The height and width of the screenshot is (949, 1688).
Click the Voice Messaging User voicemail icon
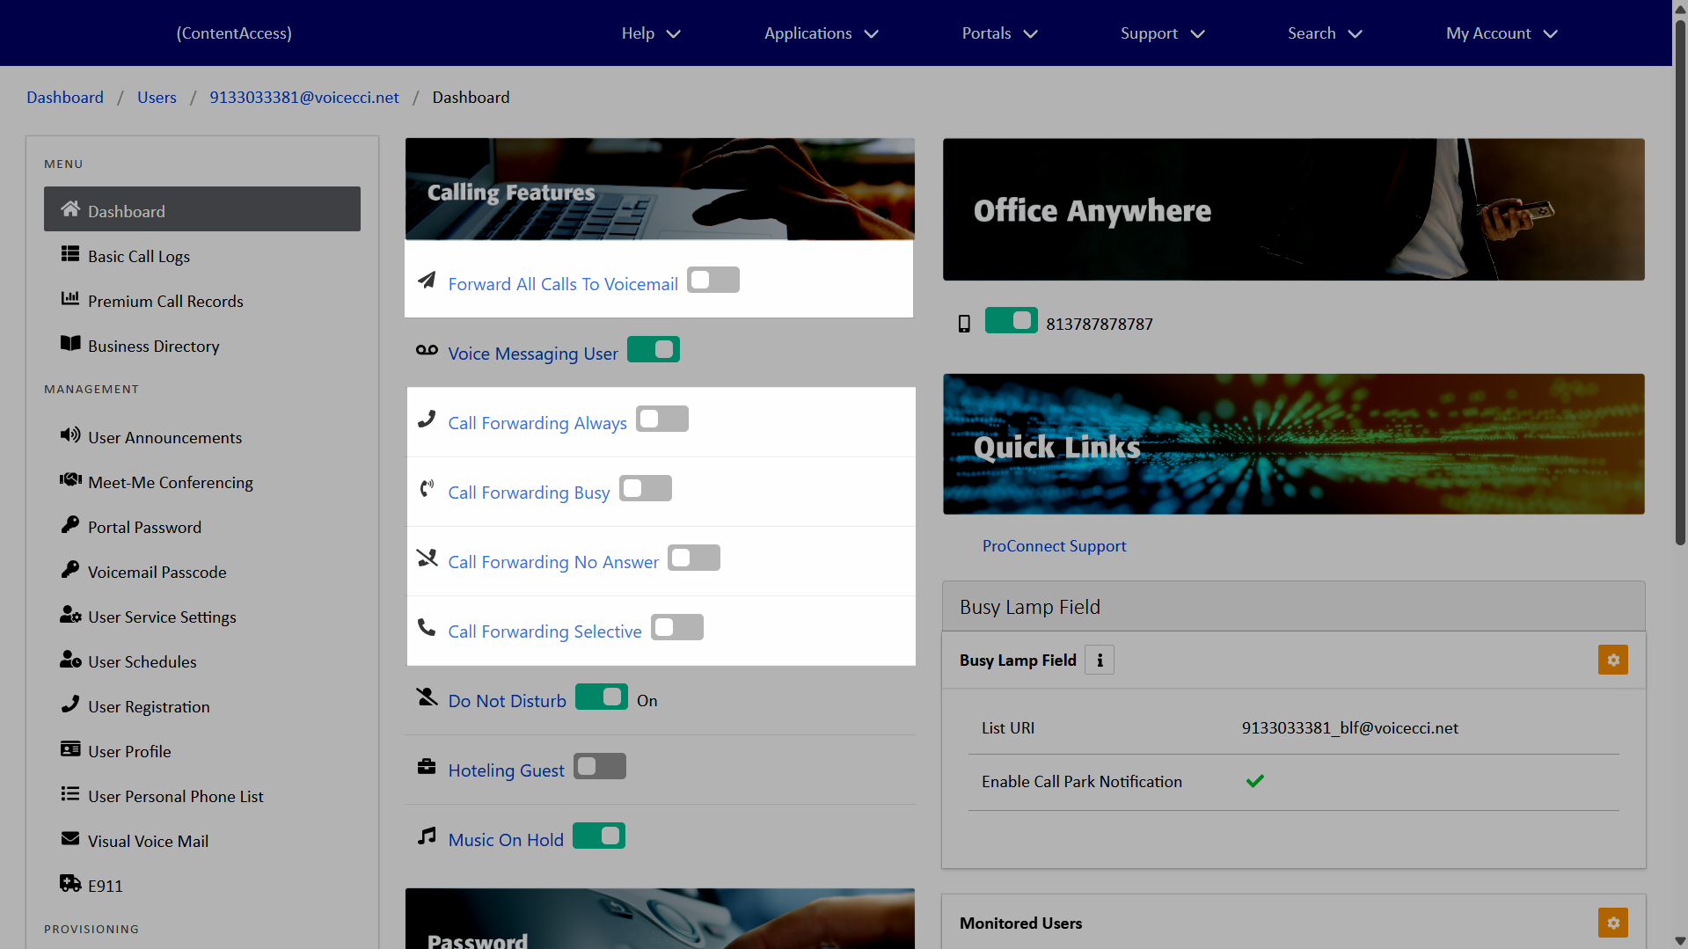[x=427, y=350]
